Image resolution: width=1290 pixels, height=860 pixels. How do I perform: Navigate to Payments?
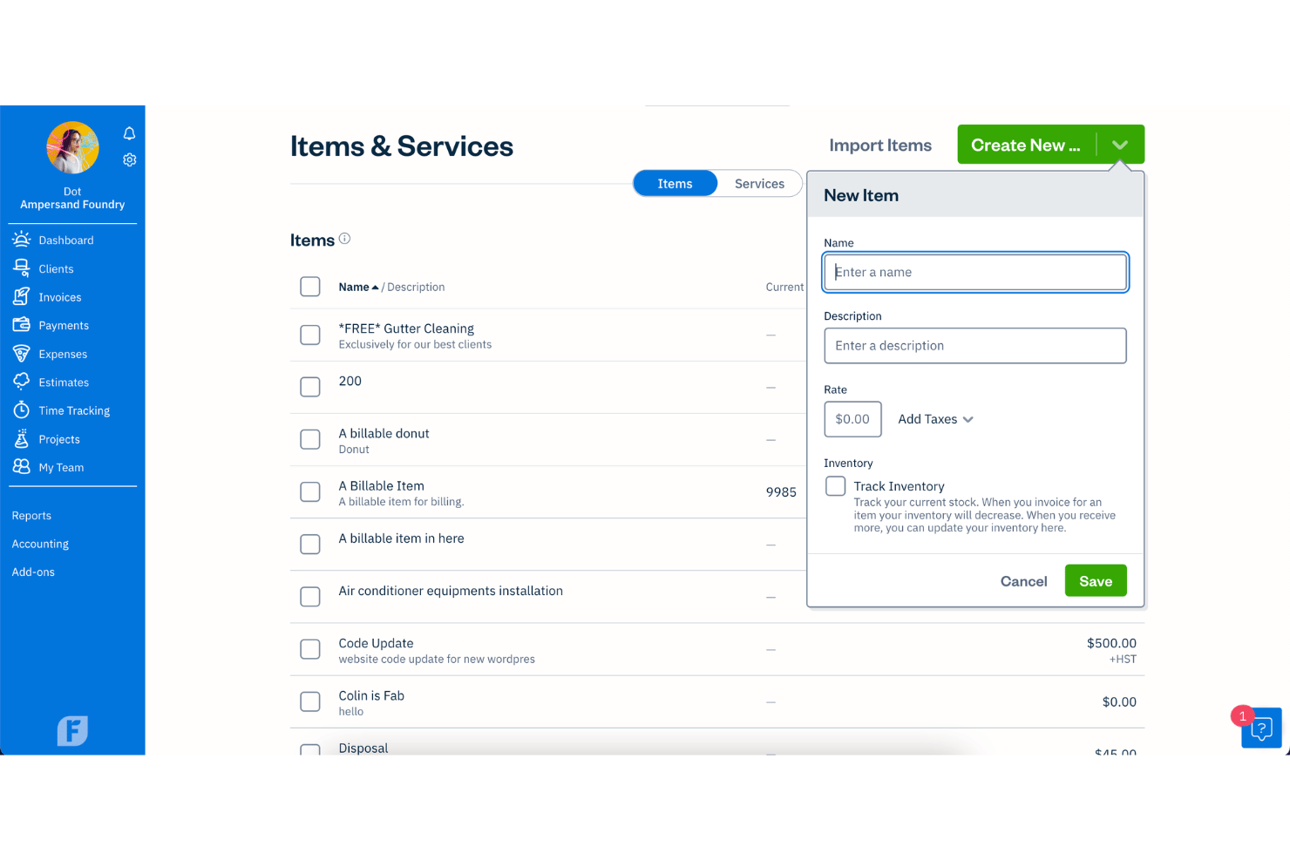(x=64, y=326)
